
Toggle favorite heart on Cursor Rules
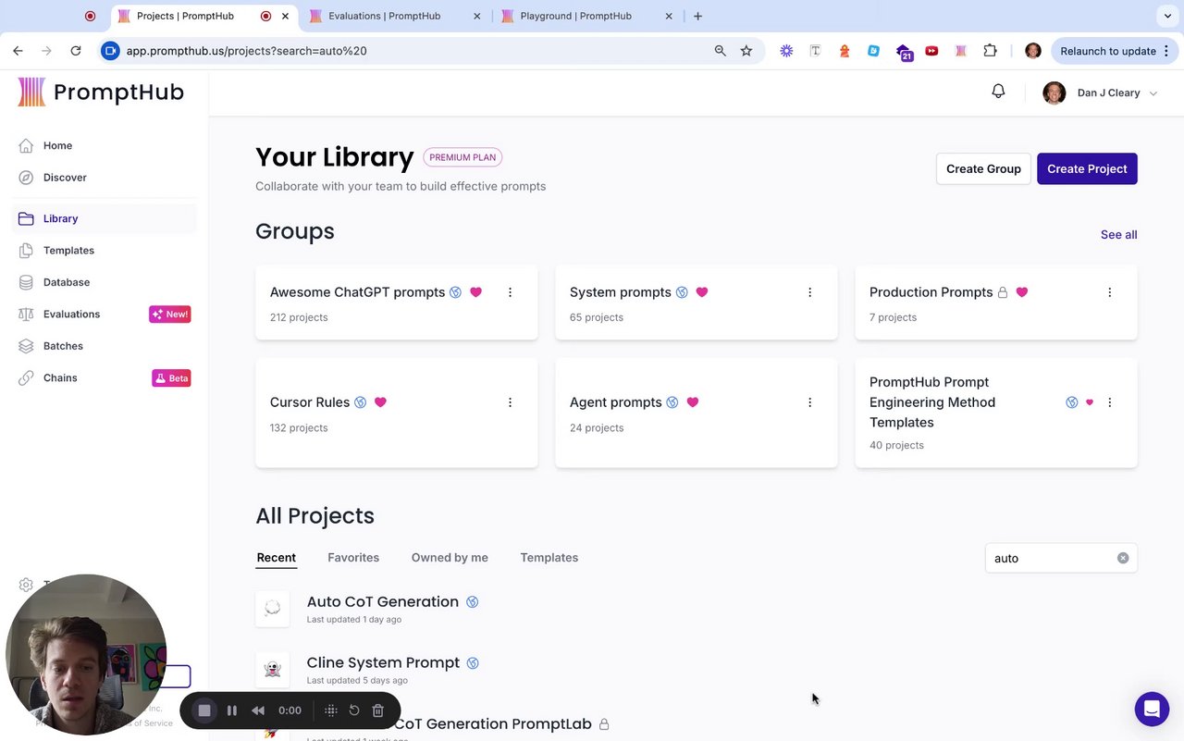click(380, 402)
